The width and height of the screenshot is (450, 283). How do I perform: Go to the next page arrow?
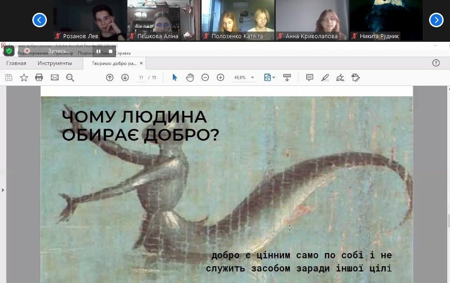click(x=125, y=78)
